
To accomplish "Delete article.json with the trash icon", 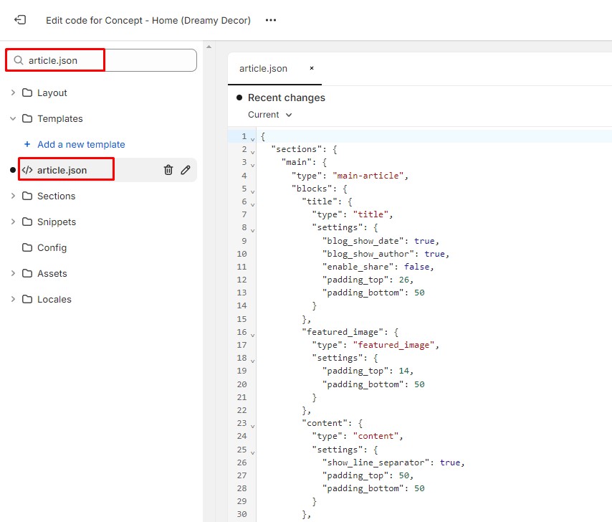I will (x=168, y=170).
